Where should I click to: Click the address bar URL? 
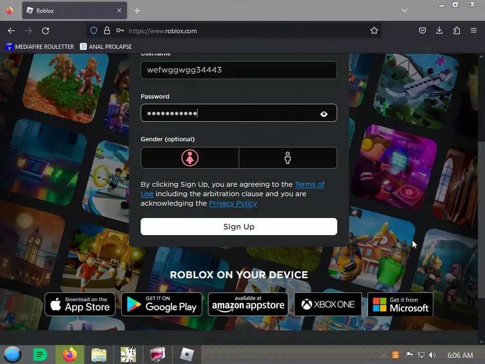click(x=163, y=31)
